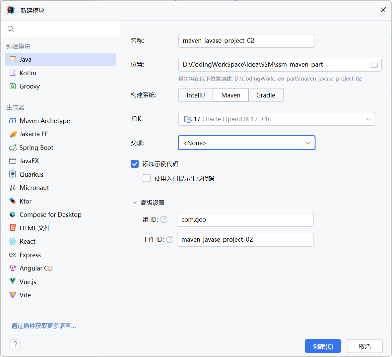Choose the Micronaut generator
Viewport: 392px width, 357px height.
pyautogui.click(x=60, y=188)
